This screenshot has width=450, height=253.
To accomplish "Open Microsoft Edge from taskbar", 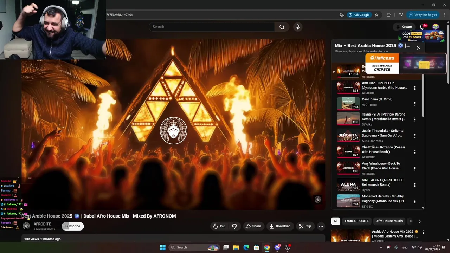I will [x=246, y=247].
